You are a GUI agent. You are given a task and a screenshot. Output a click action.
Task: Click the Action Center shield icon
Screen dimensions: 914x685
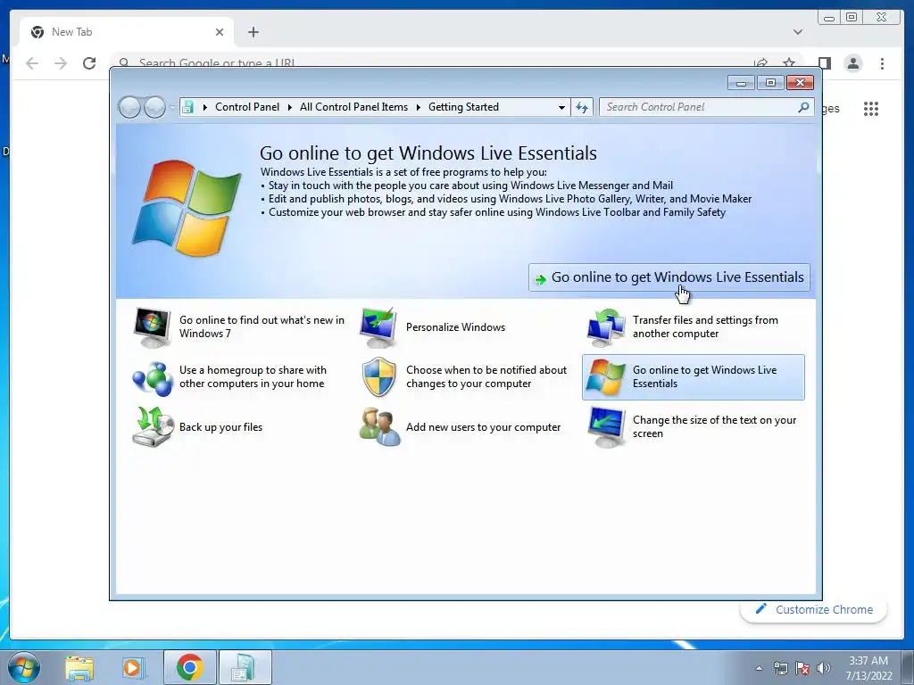378,377
